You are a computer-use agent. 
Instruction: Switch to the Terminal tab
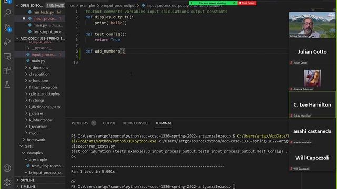point(163,123)
